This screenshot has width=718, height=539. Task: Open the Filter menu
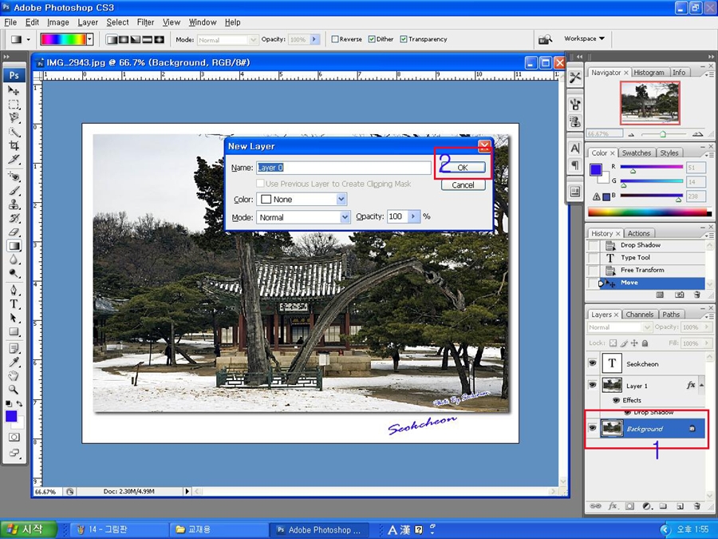pyautogui.click(x=146, y=22)
